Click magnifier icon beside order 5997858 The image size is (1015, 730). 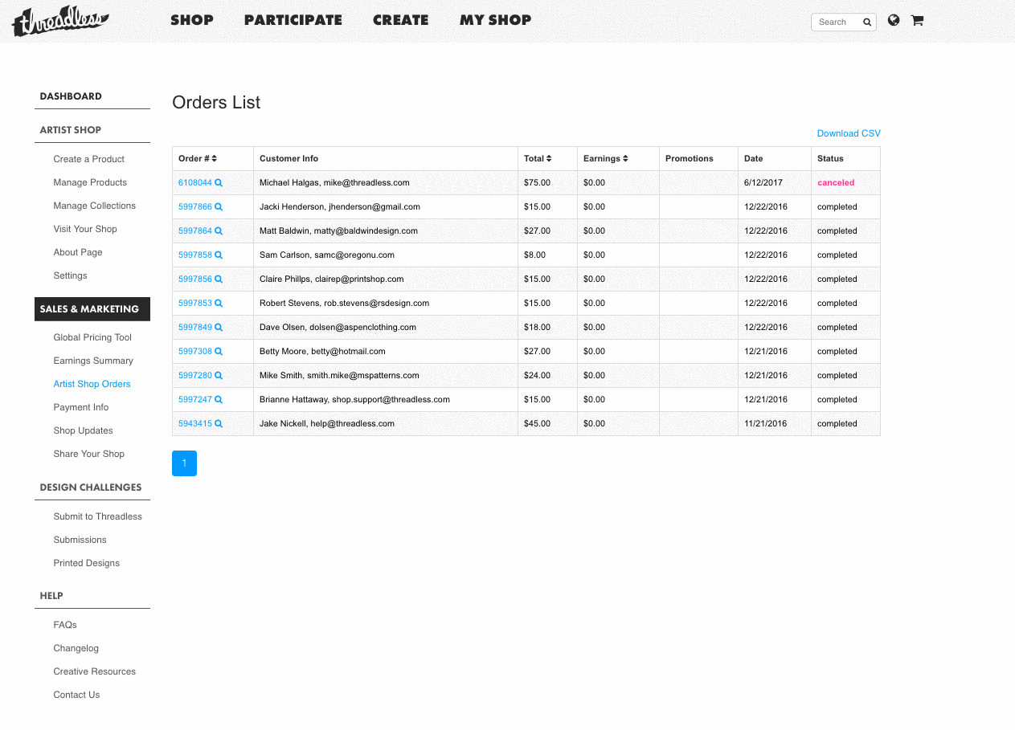point(219,255)
